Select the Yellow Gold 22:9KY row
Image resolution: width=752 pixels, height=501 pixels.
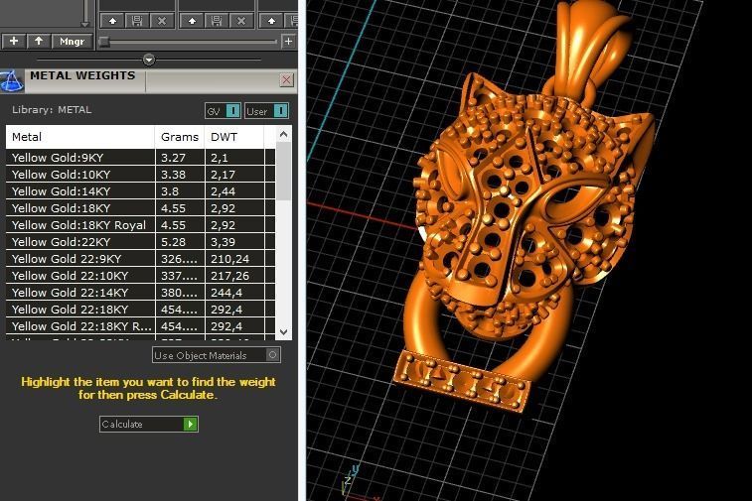pos(140,259)
